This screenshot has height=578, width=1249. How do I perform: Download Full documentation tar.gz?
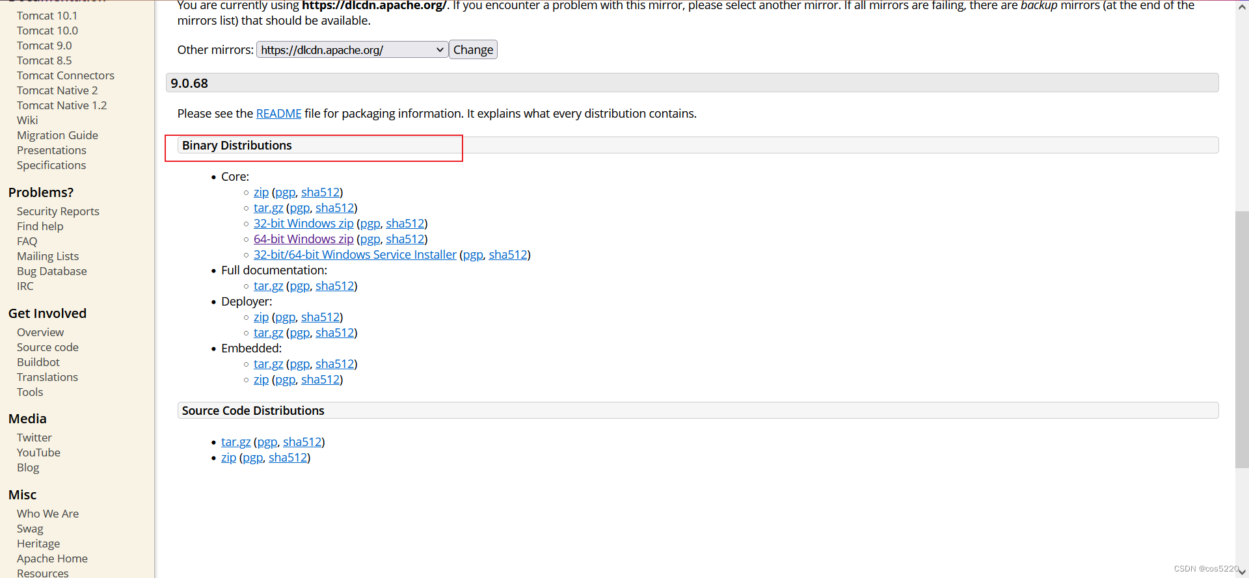click(x=268, y=286)
